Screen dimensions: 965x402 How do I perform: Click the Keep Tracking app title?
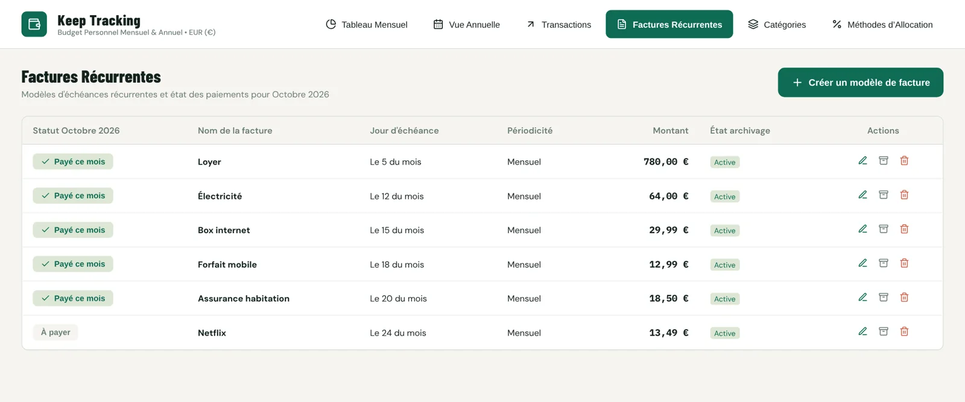point(99,20)
